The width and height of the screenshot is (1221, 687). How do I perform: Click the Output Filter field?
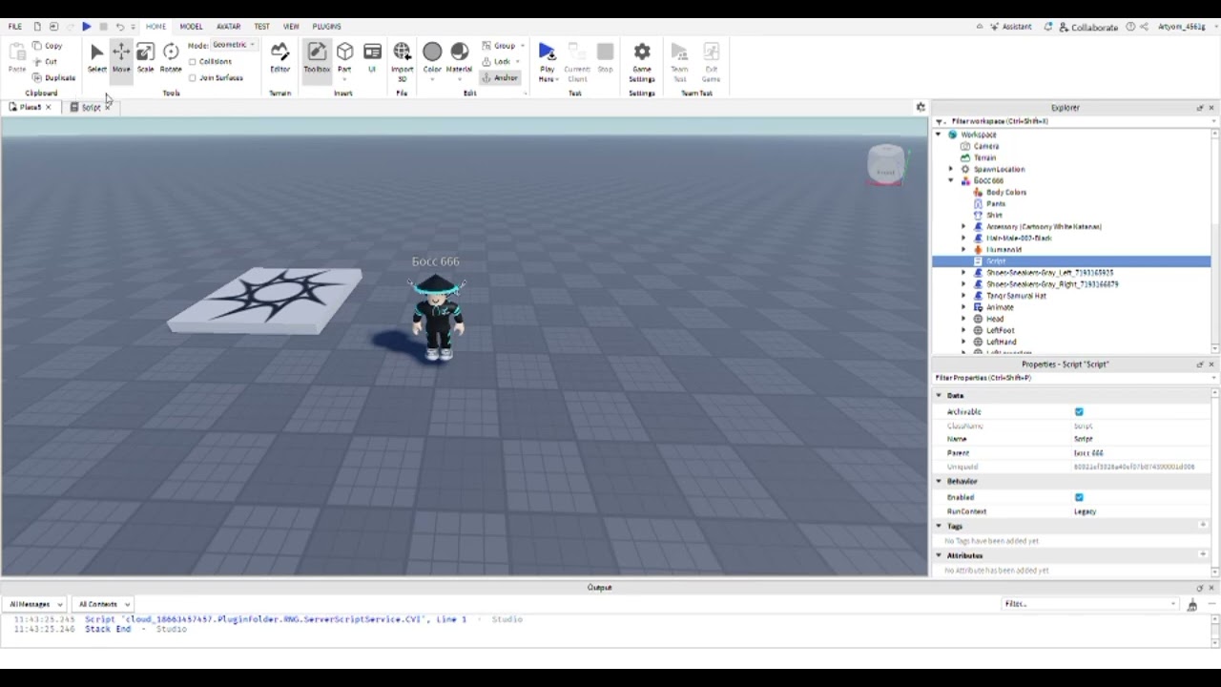coord(1089,604)
